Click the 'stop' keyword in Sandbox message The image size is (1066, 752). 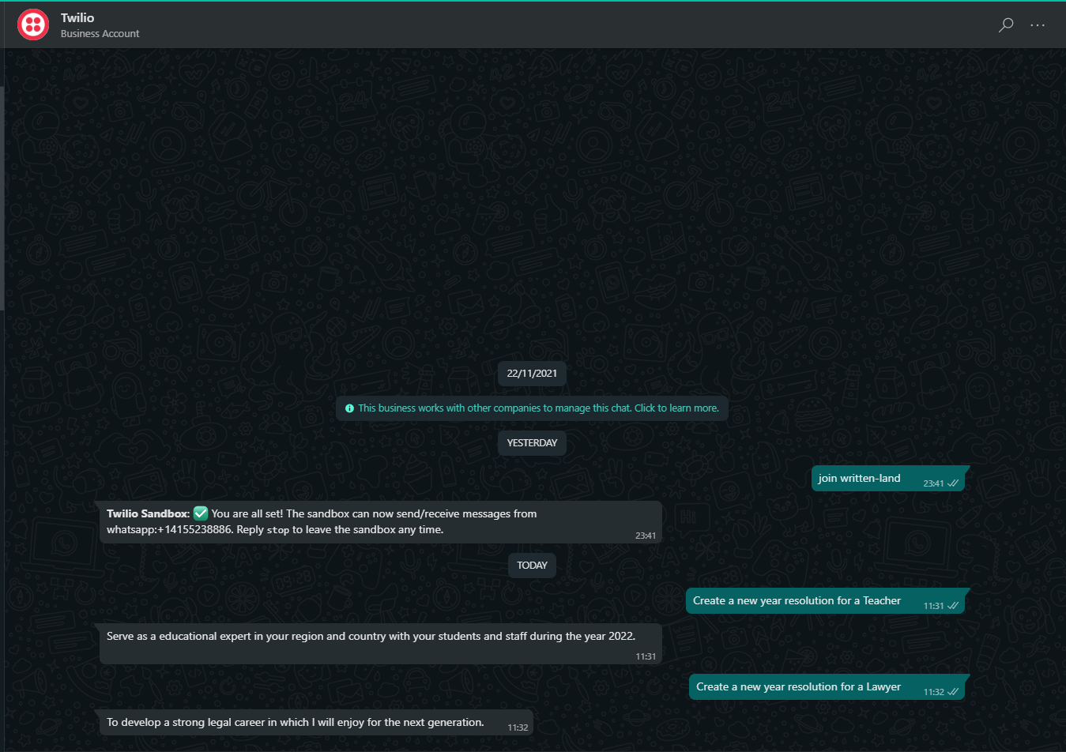(x=278, y=530)
